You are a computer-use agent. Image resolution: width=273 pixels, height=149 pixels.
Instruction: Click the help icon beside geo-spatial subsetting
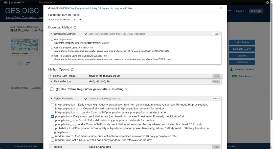coord(126,89)
